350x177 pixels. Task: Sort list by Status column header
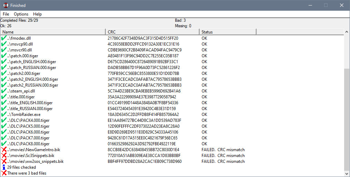(227, 32)
